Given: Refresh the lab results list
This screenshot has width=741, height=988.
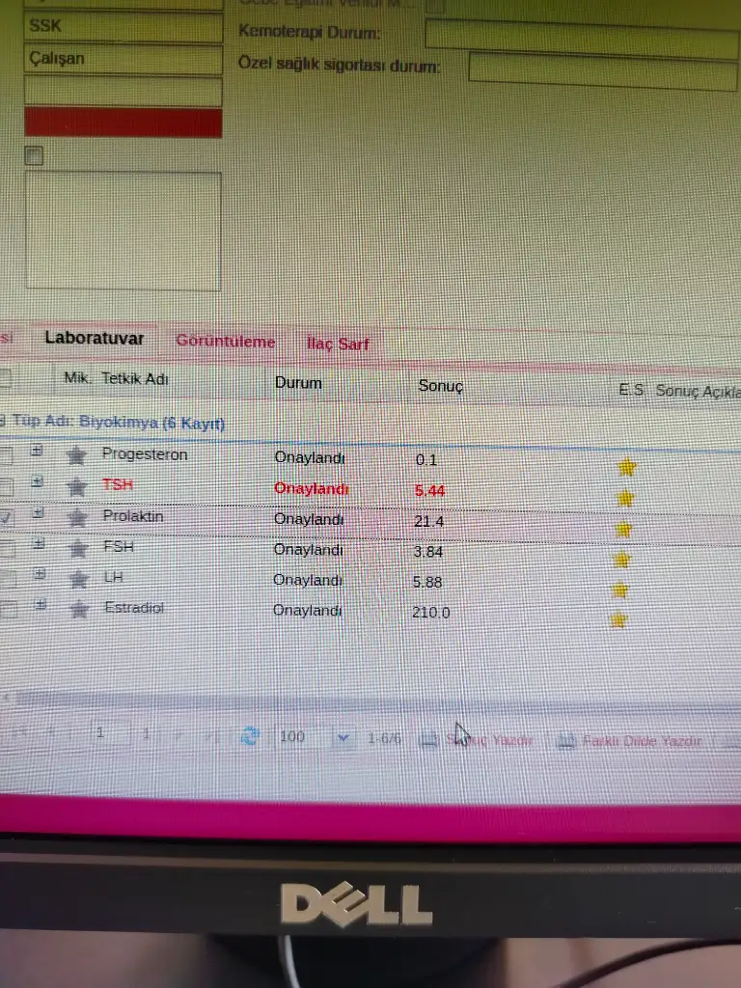Looking at the screenshot, I should tap(250, 736).
